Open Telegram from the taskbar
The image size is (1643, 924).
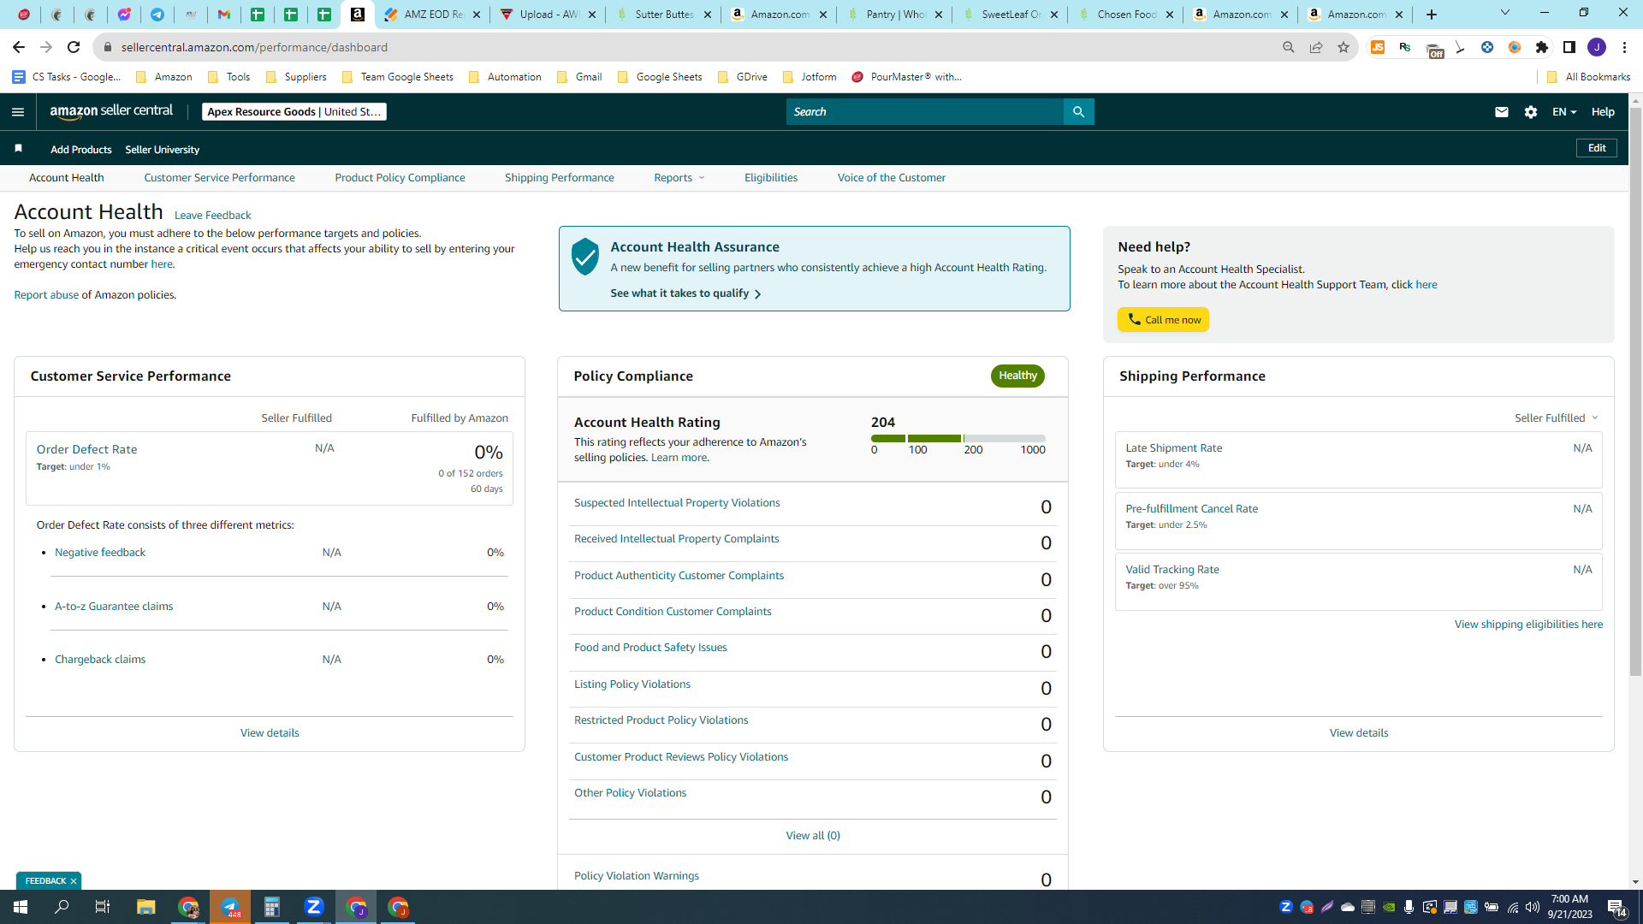click(x=230, y=907)
